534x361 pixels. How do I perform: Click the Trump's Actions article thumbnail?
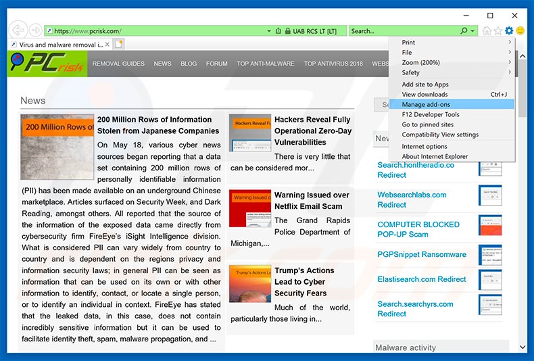click(x=250, y=284)
